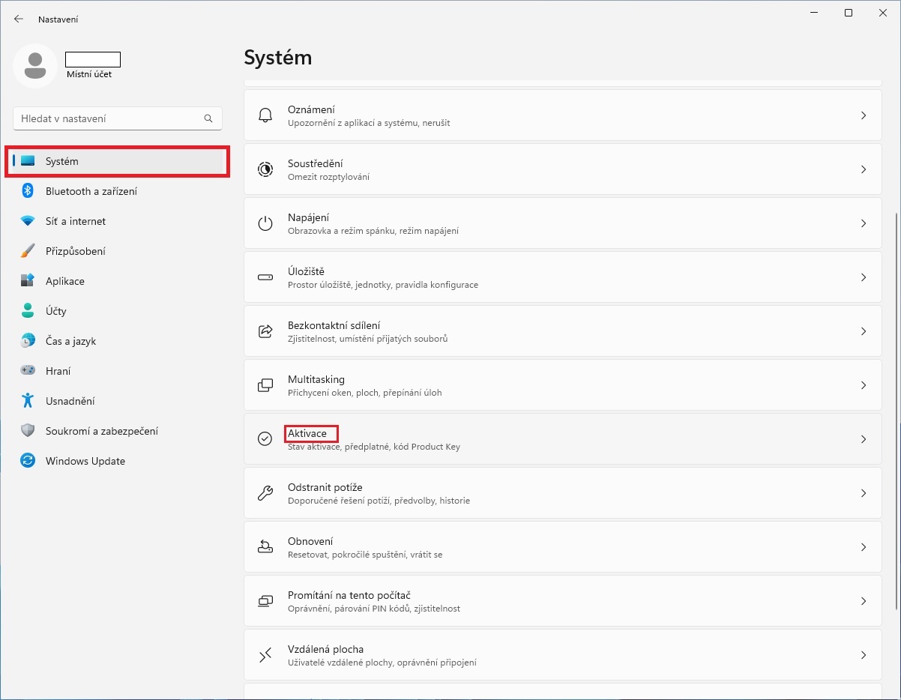901x700 pixels.
Task: Click the gamepad icon for Hraní
Action: coord(28,371)
